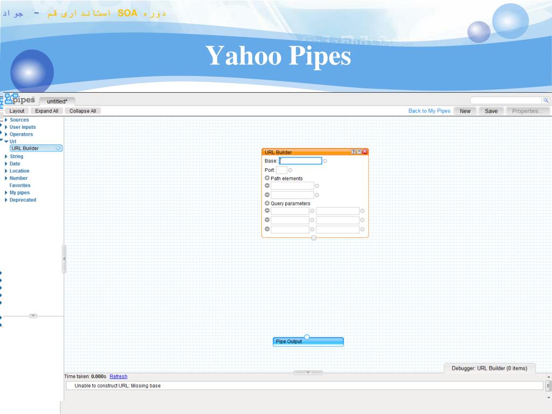Expand the User inputs category
The height and width of the screenshot is (414, 552).
(x=6, y=127)
